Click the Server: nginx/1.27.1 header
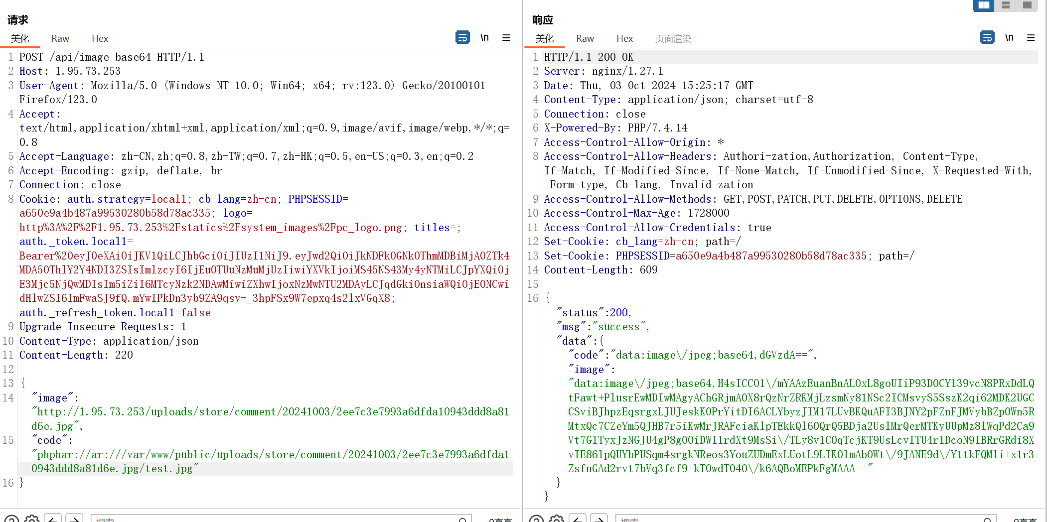This screenshot has width=1047, height=522. pos(603,71)
